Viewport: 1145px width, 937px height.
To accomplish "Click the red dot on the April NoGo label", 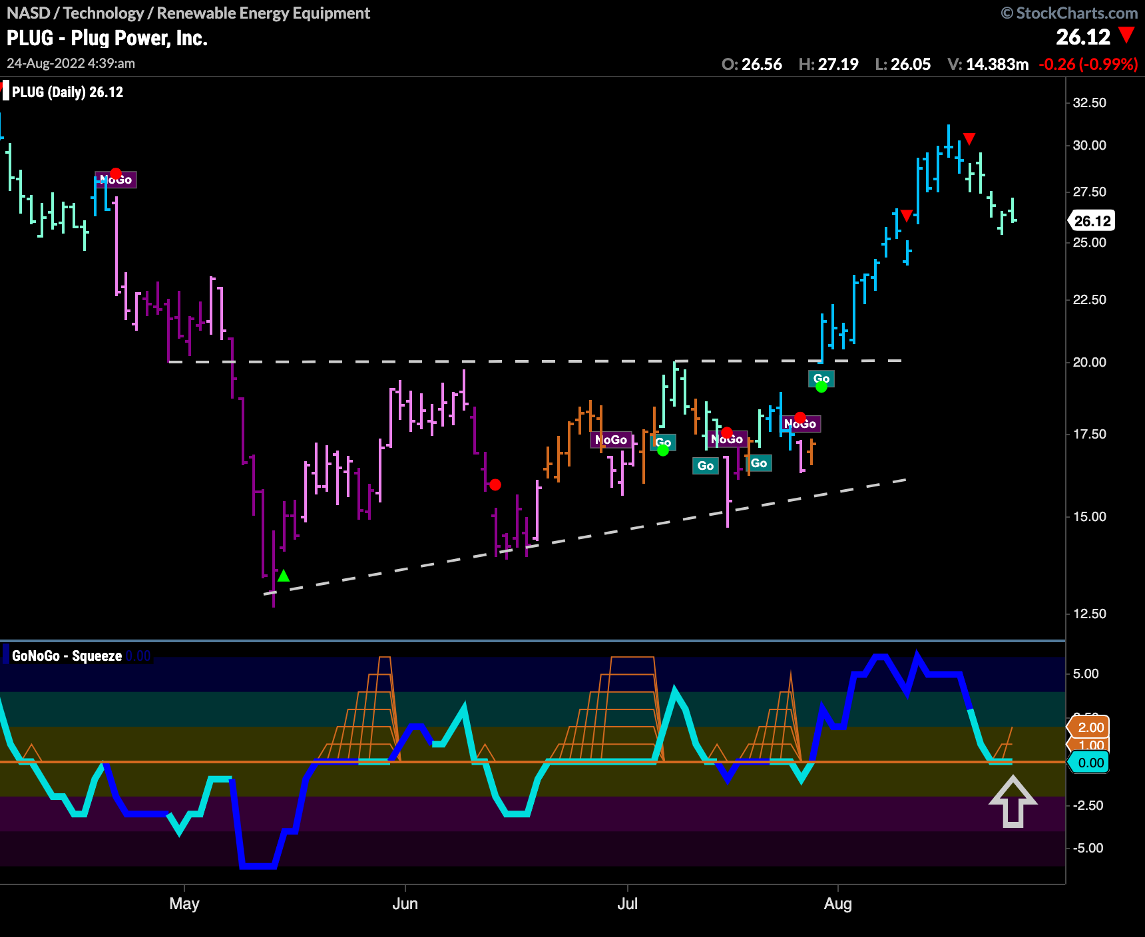I will [x=116, y=174].
